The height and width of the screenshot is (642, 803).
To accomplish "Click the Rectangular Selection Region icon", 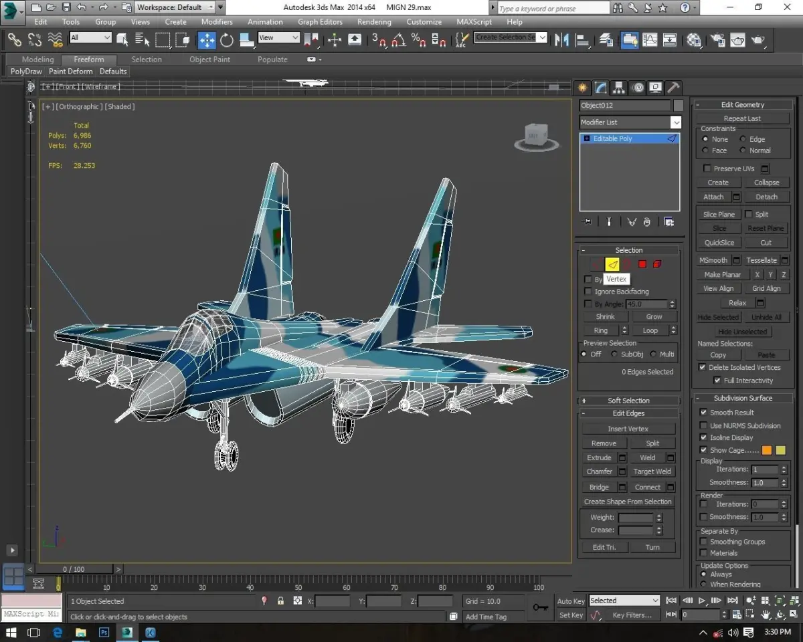I will (x=163, y=39).
